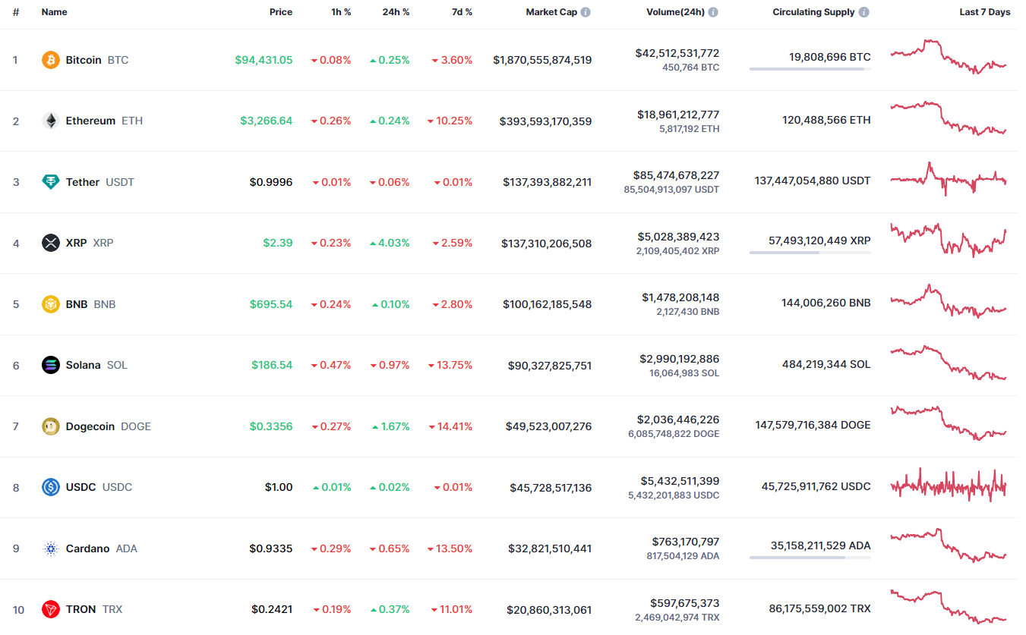The height and width of the screenshot is (635, 1026).
Task: Sort by the 24h % column header
Action: [396, 12]
